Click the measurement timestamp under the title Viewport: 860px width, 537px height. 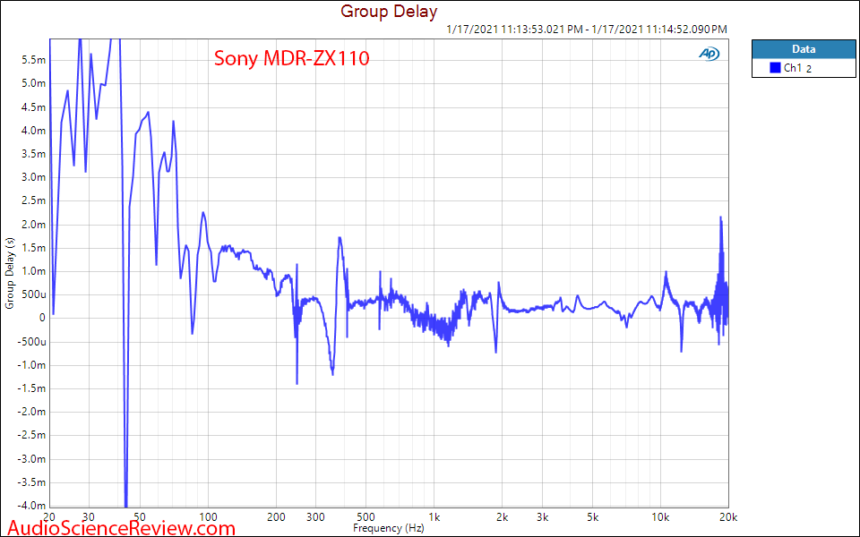click(587, 29)
